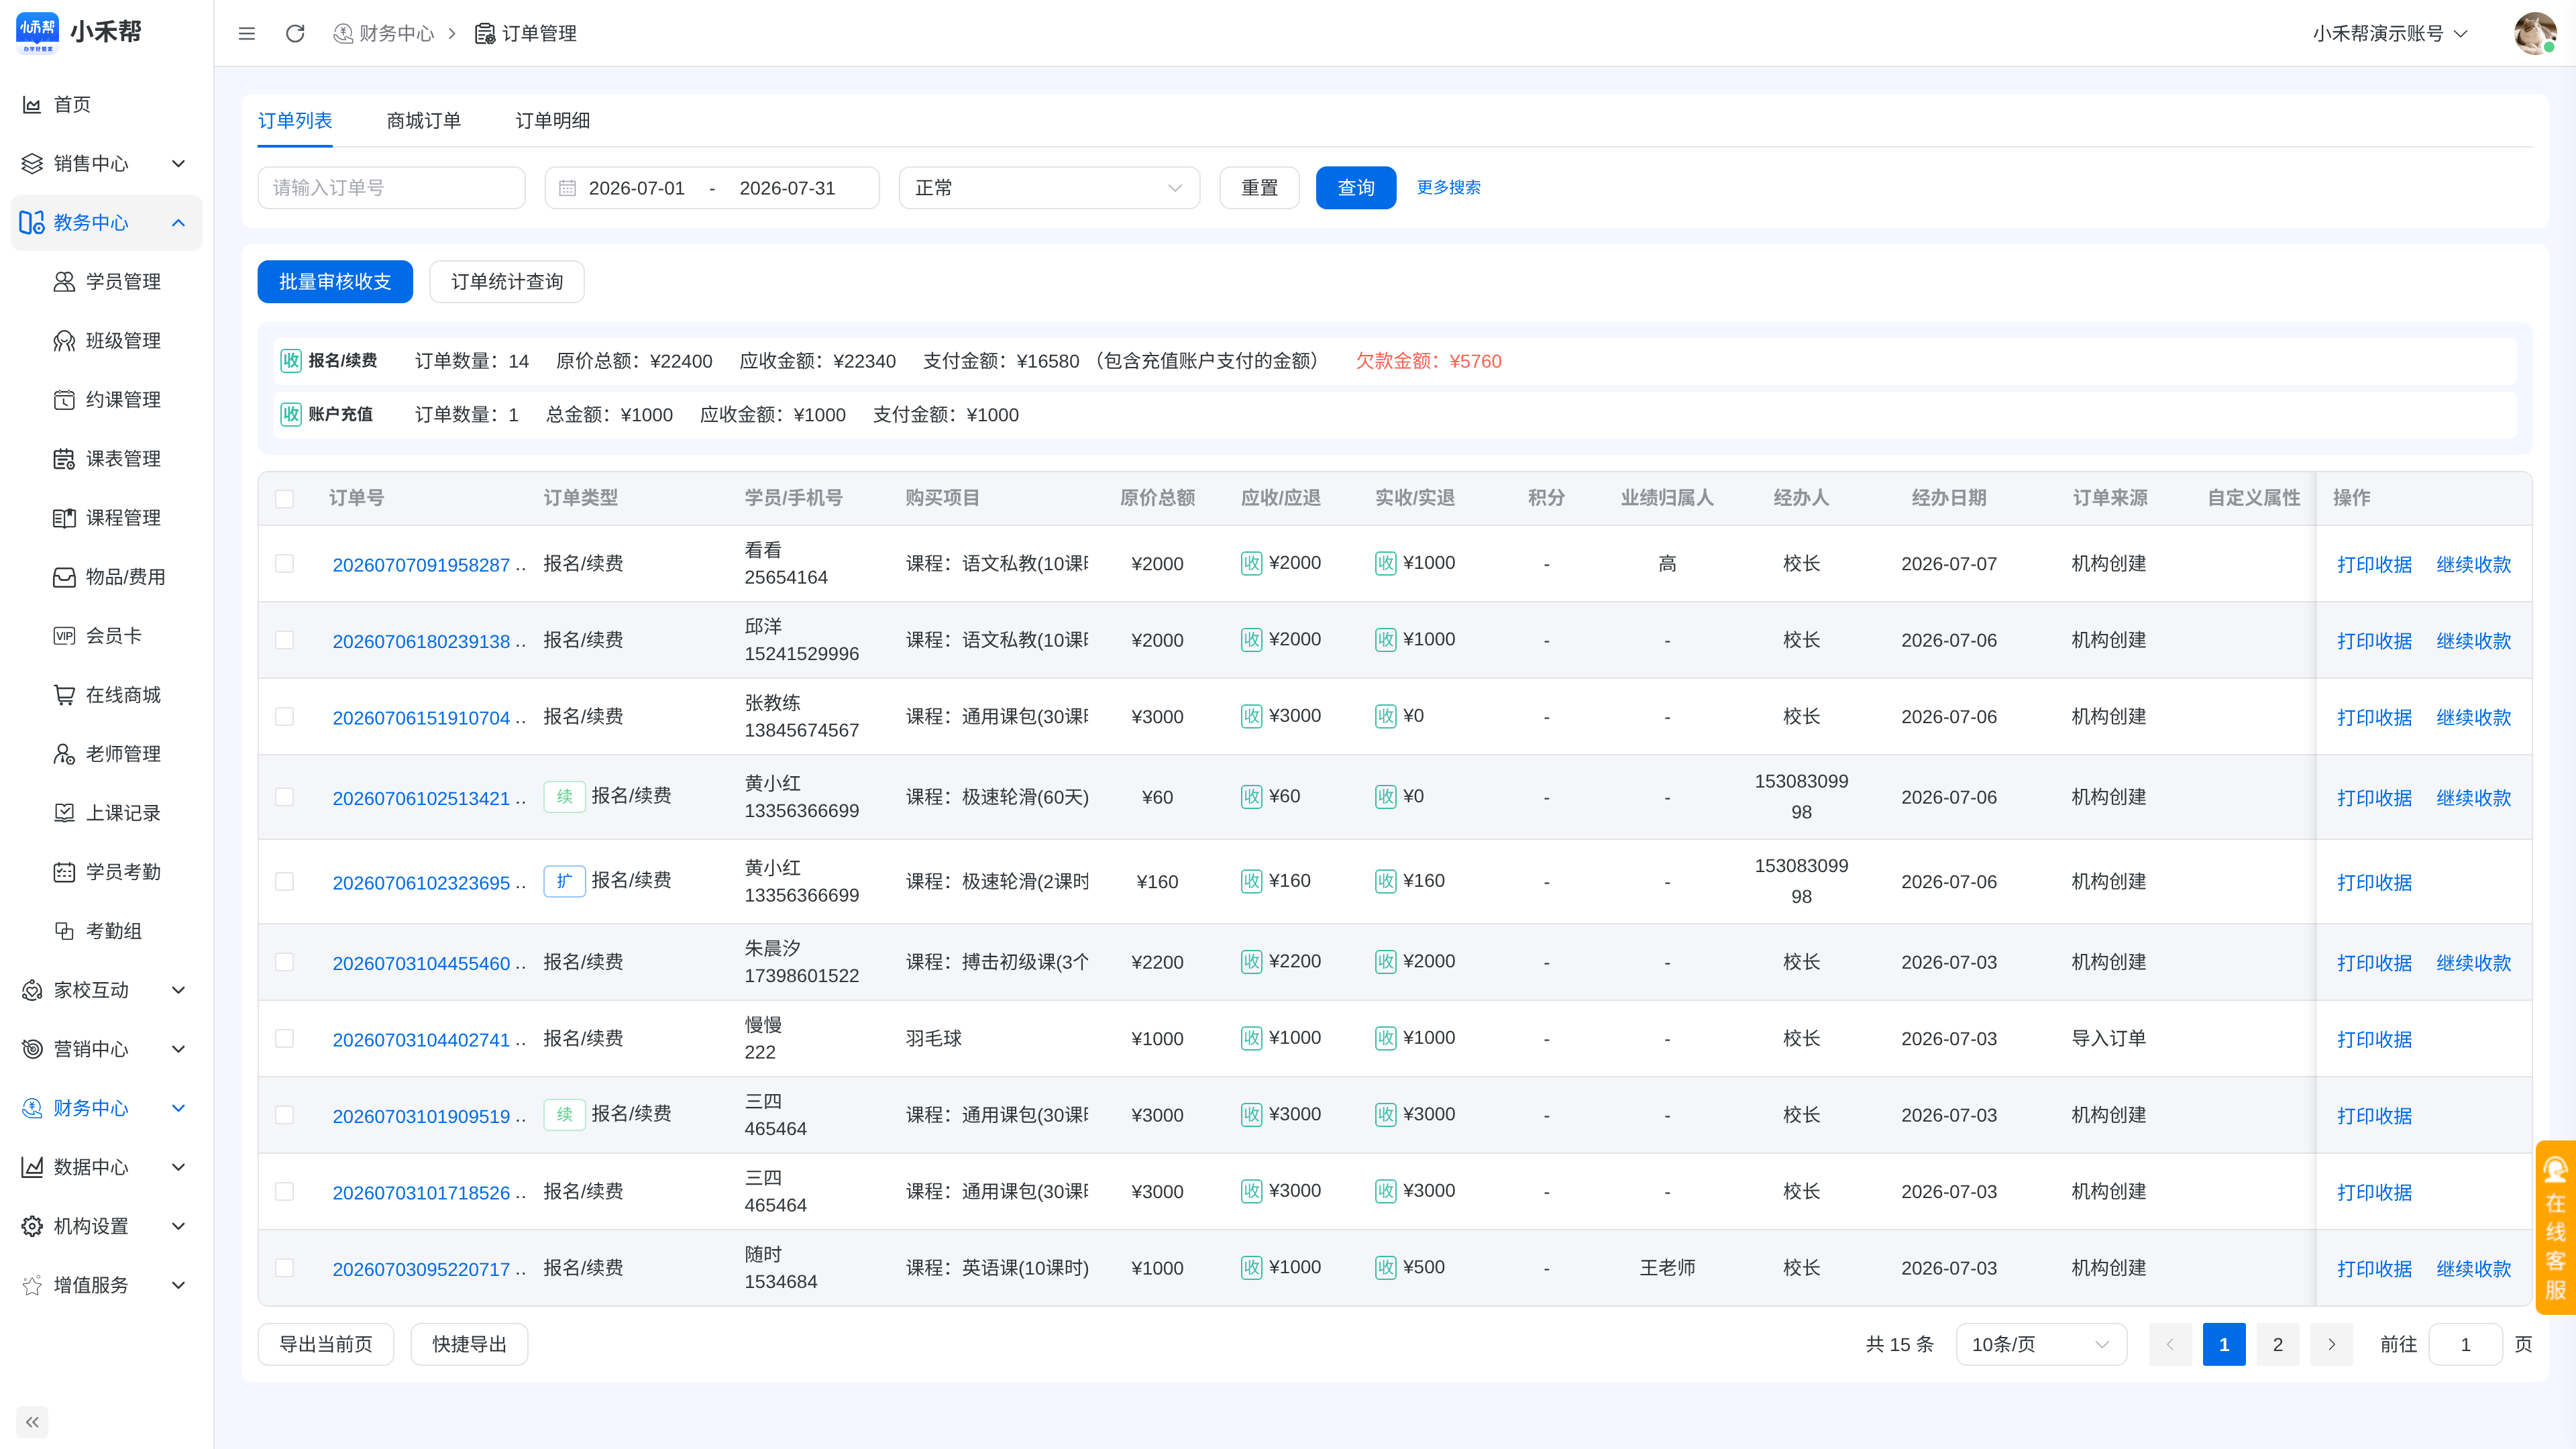Open the 10条/页 page size dropdown
The width and height of the screenshot is (2576, 1449).
pos(2040,1344)
